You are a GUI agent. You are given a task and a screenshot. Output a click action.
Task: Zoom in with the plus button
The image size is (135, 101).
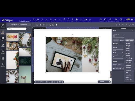[107, 82]
